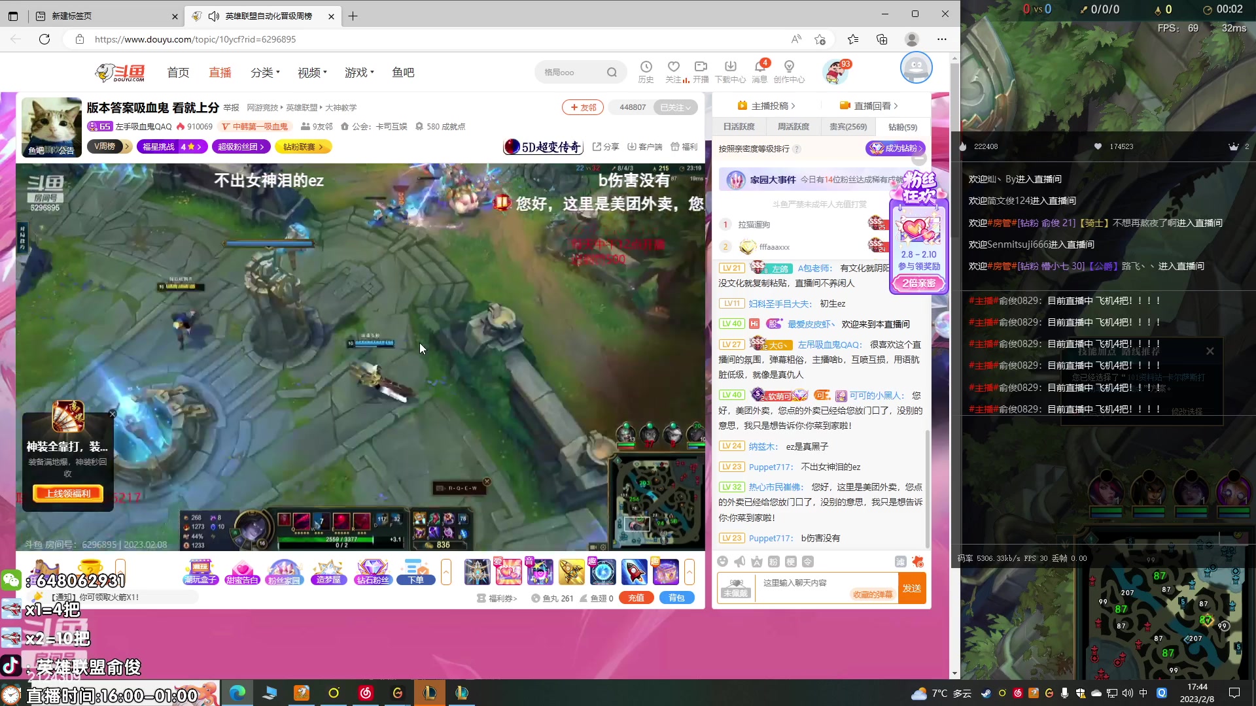This screenshot has height=706, width=1256.
Task: Click the 上线领福利 button
Action: coord(68,494)
